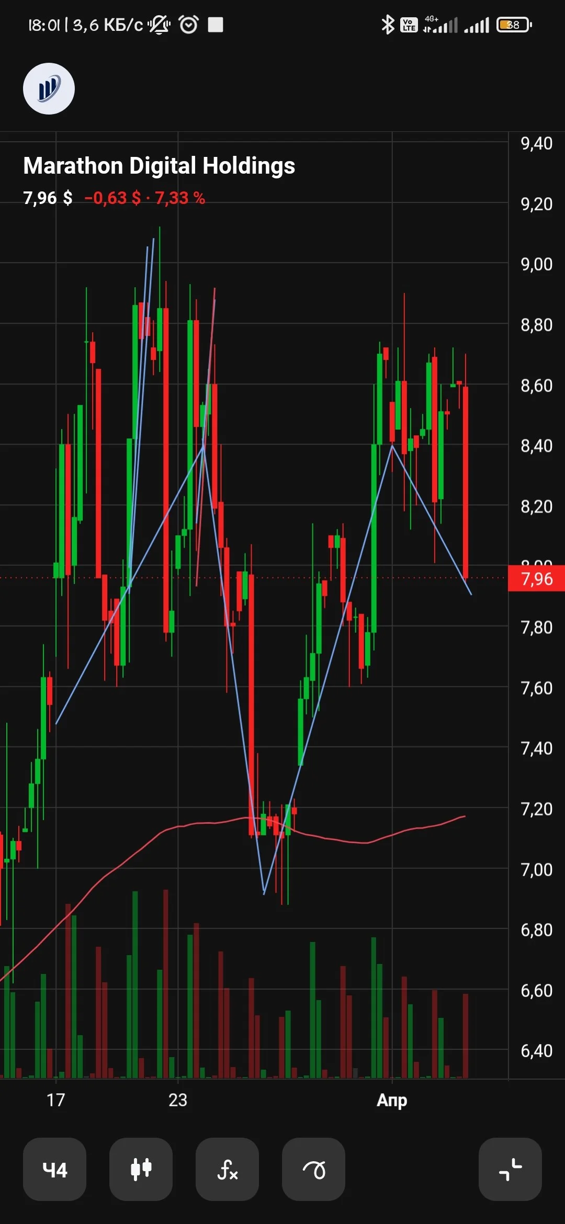Screen dimensions: 565x1224
Task: Tap the 6,80 price axis label
Action: 536,930
